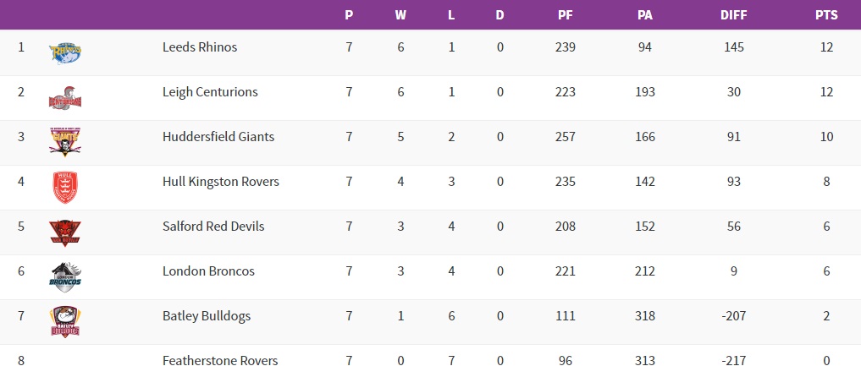The height and width of the screenshot is (388, 861).
Task: Click the Salford Red Devils logo
Action: [x=65, y=232]
